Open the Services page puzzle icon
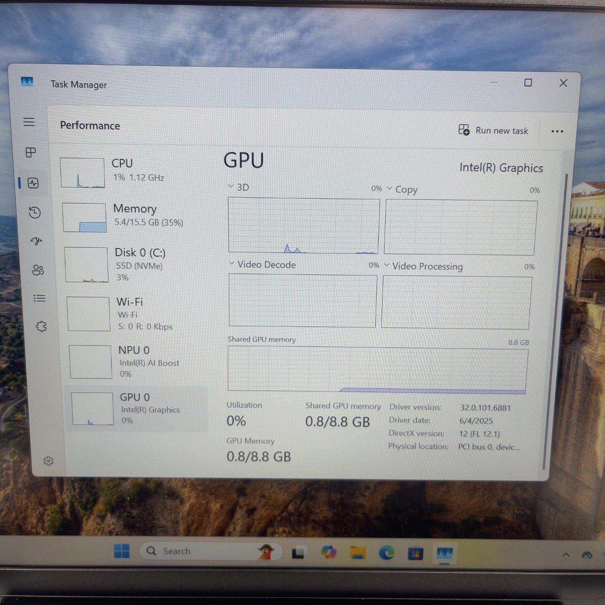 coord(41,326)
